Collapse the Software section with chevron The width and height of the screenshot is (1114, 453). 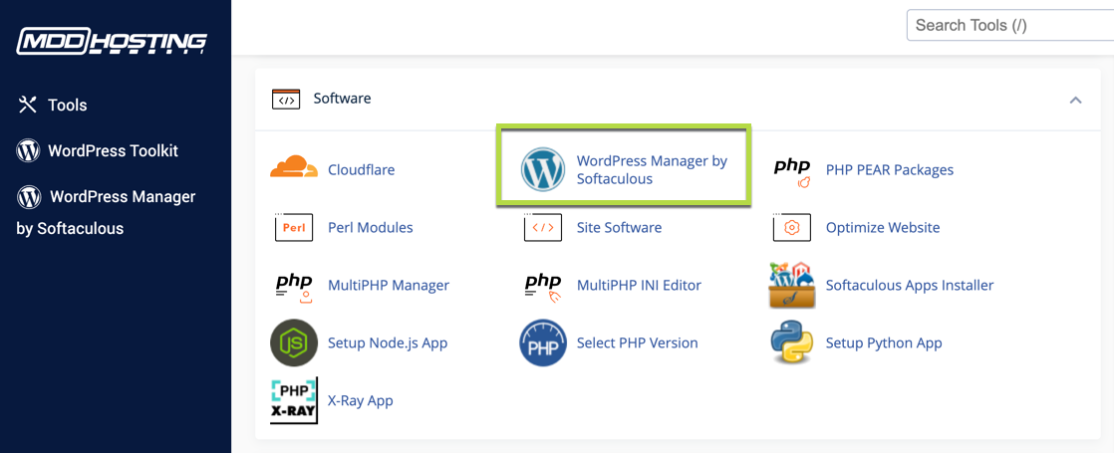(x=1075, y=101)
